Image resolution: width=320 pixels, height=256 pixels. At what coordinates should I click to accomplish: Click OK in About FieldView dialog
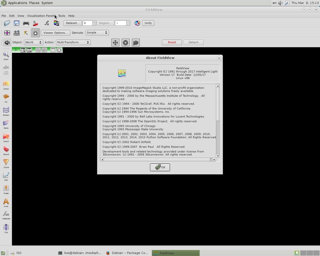click(160, 167)
